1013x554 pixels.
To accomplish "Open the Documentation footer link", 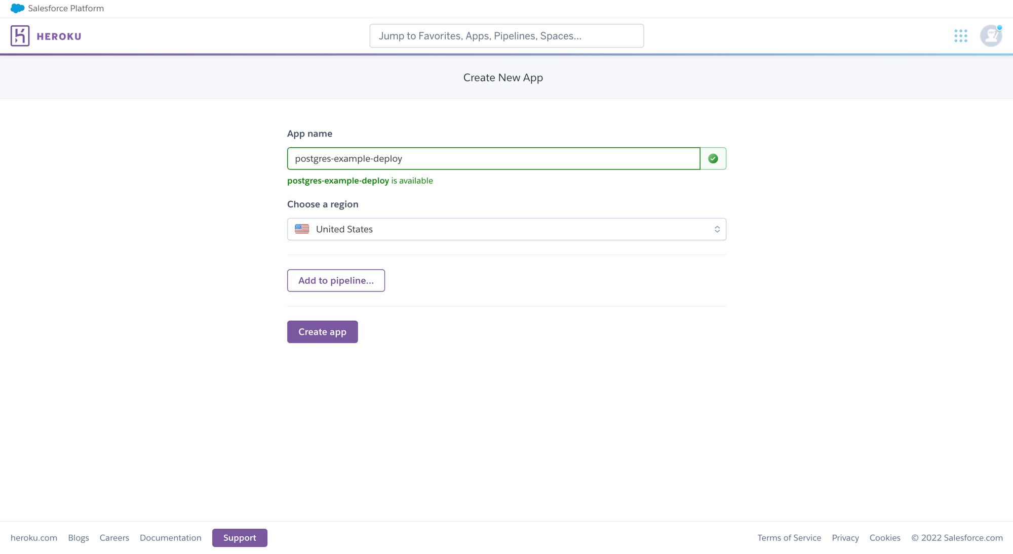I will (171, 538).
